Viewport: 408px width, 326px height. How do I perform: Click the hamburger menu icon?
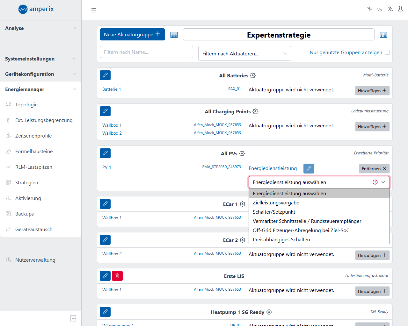[x=94, y=10]
